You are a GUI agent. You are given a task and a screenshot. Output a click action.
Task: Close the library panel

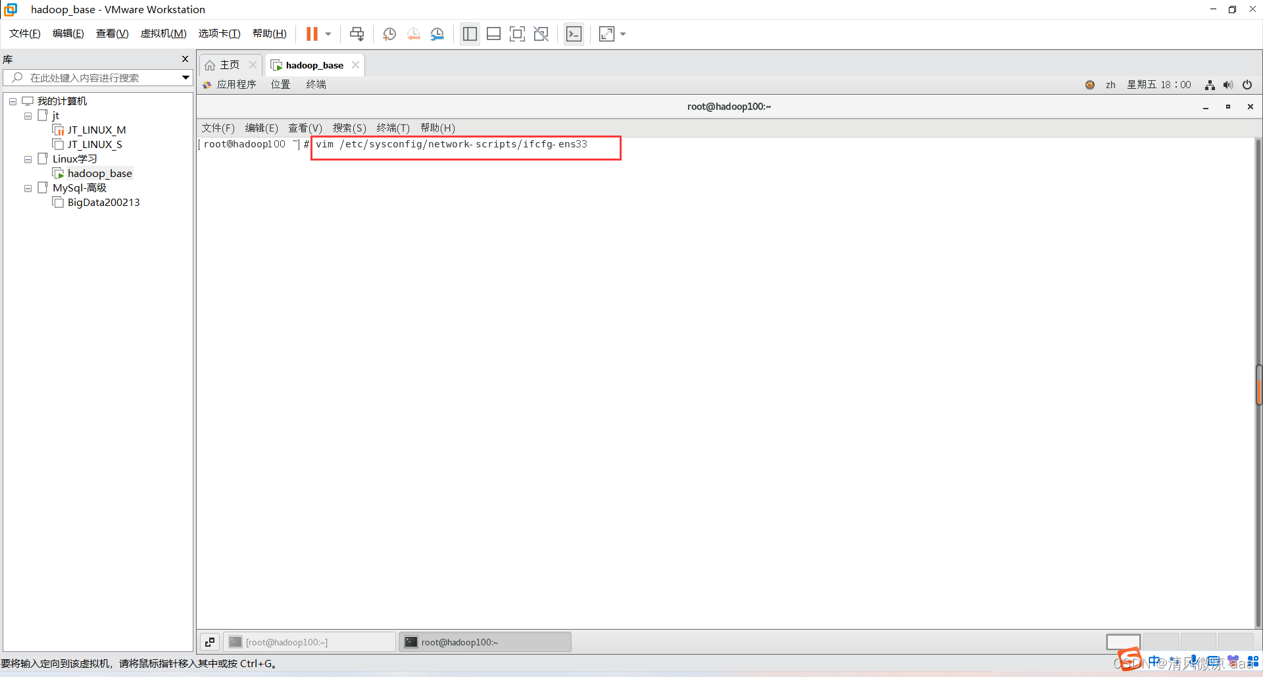point(185,59)
